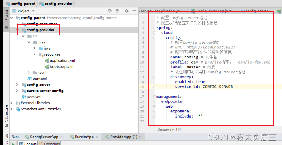Expand the java folder
This screenshot has height=145, width=282.
(x=35, y=48)
